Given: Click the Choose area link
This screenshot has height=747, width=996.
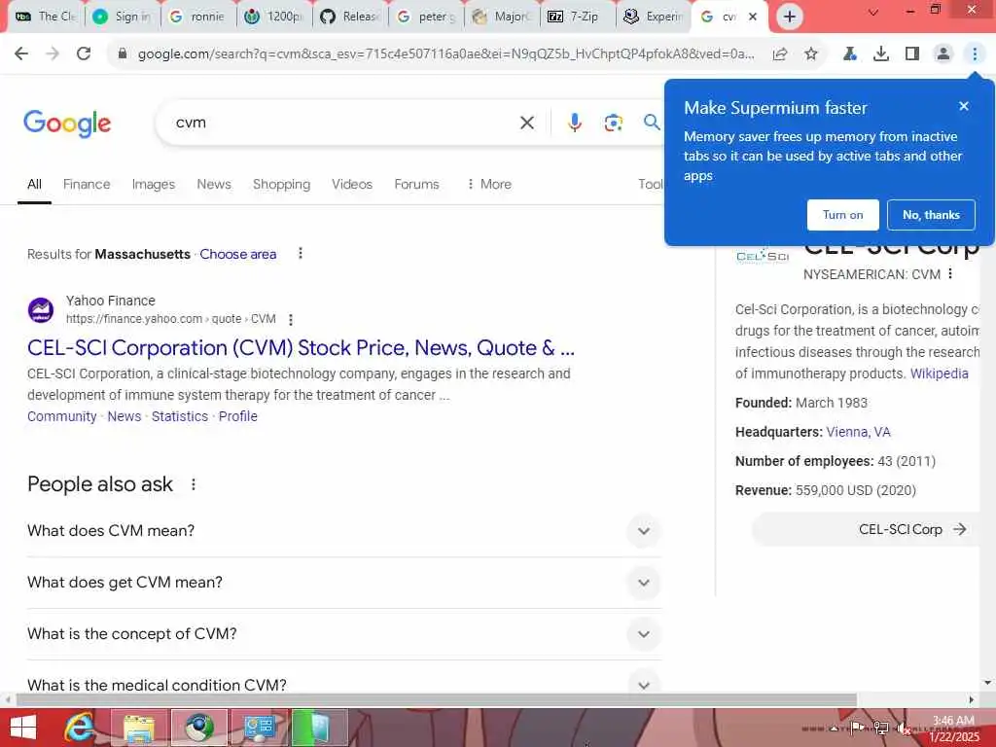Looking at the screenshot, I should (238, 254).
